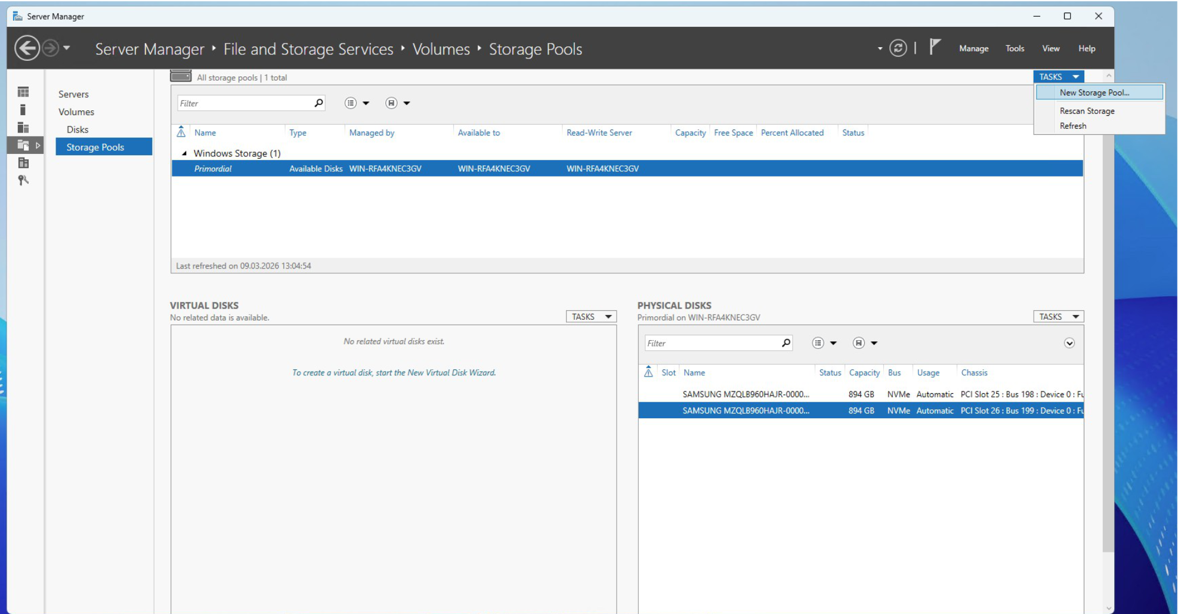The image size is (1178, 614).
Task: Open storage pools saved queries dropdown
Action: 397,103
